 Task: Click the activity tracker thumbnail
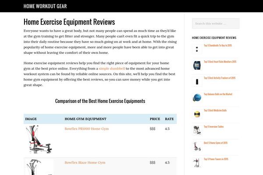tap(197, 81)
